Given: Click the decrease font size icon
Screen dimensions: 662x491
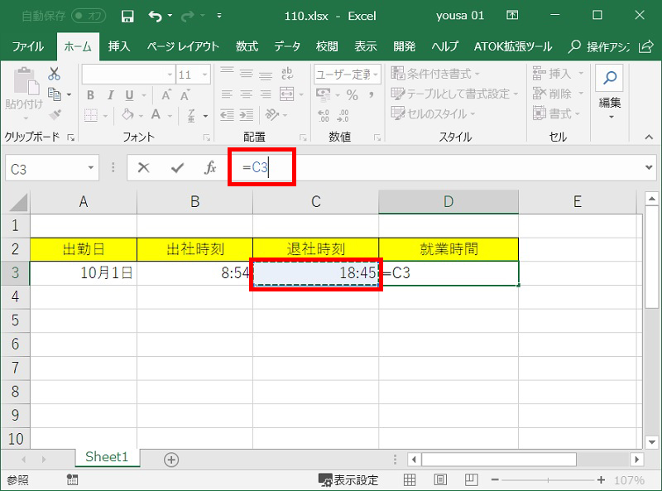Looking at the screenshot, I should point(185,95).
